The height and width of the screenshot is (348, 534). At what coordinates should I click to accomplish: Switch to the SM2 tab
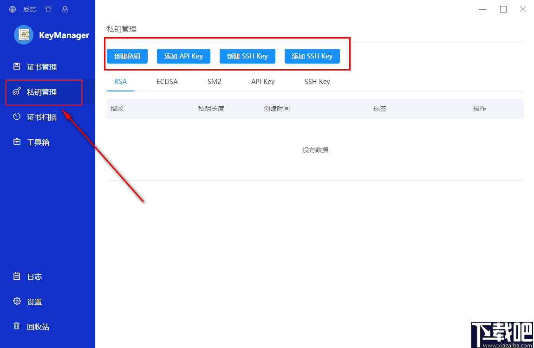click(x=214, y=81)
